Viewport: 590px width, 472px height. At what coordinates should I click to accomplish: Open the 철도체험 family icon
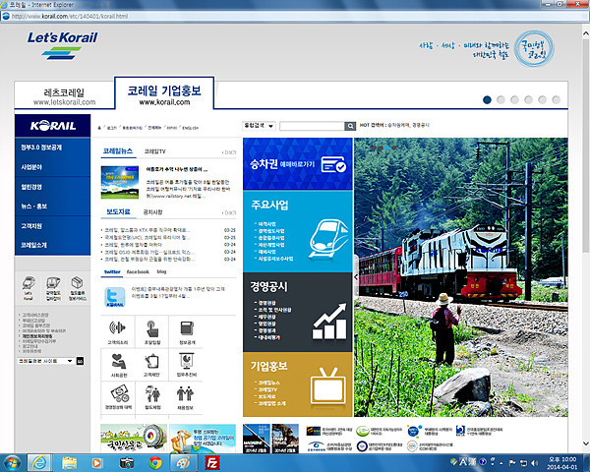152,394
